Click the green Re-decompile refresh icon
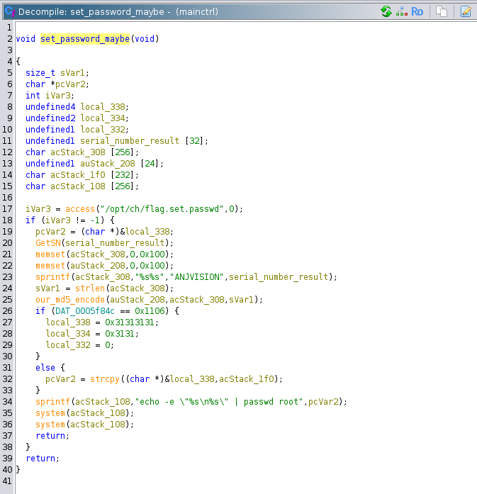Image resolution: width=477 pixels, height=494 pixels. [x=386, y=11]
